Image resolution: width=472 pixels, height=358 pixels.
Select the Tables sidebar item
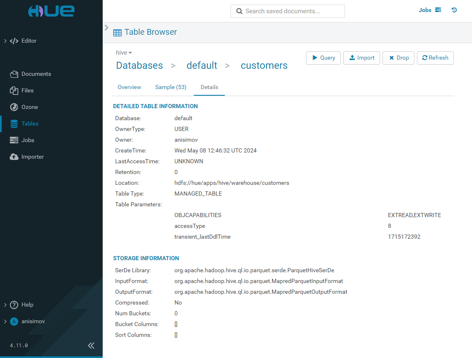pyautogui.click(x=30, y=123)
